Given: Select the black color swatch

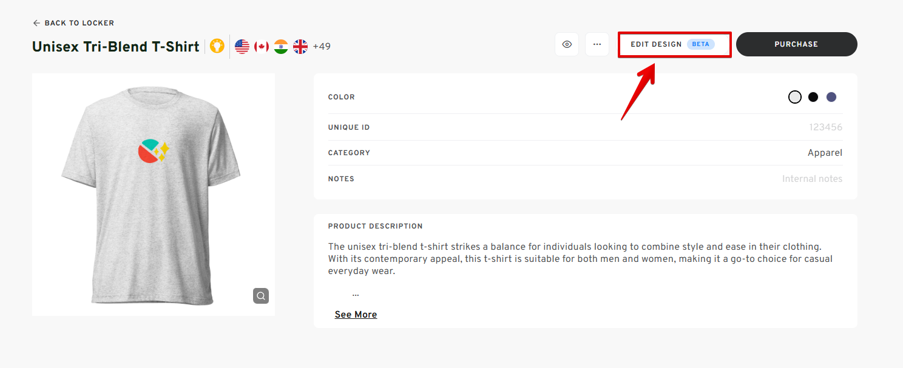Looking at the screenshot, I should [x=813, y=97].
